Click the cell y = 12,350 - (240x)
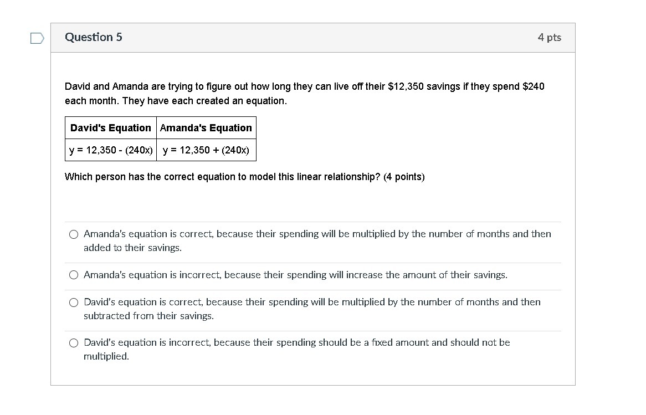646x415 pixels. [x=111, y=150]
